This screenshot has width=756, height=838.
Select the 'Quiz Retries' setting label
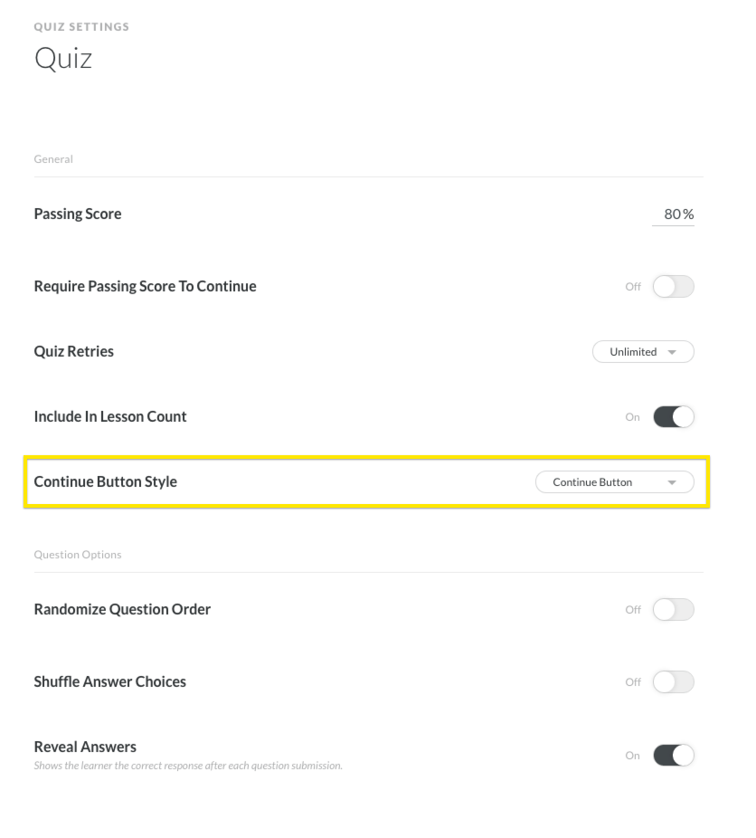point(74,352)
